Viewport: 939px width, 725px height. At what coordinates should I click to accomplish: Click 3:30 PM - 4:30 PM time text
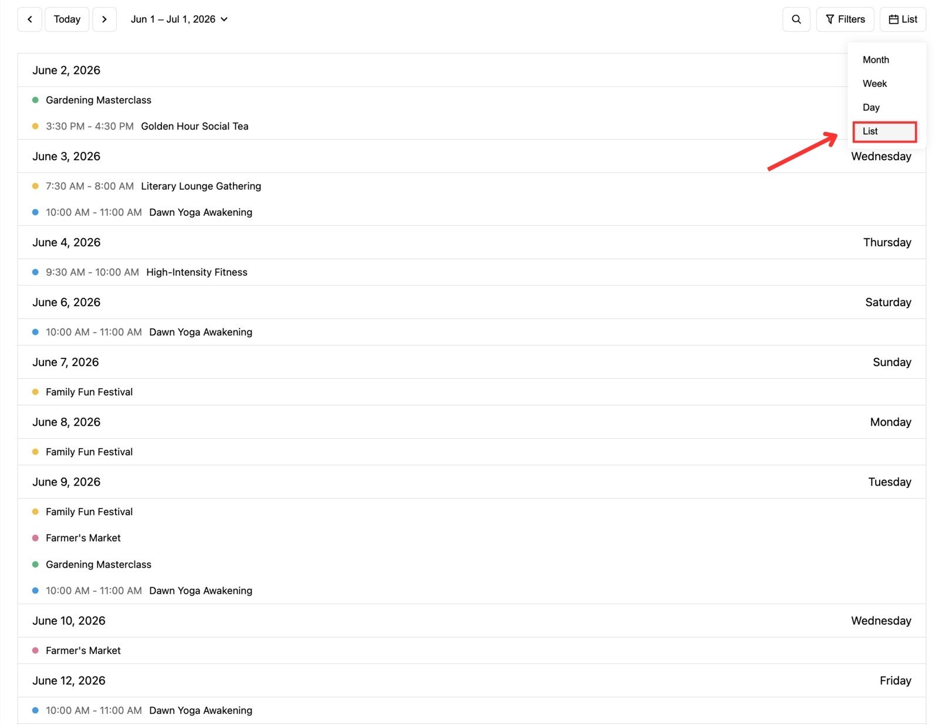(90, 126)
